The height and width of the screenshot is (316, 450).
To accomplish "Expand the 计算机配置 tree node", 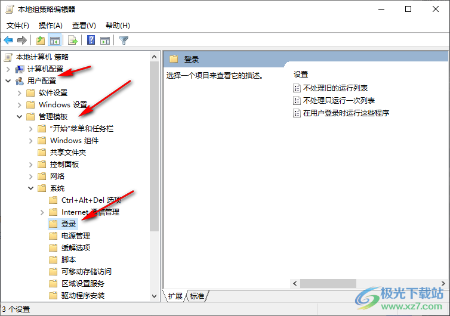I will pyautogui.click(x=8, y=69).
